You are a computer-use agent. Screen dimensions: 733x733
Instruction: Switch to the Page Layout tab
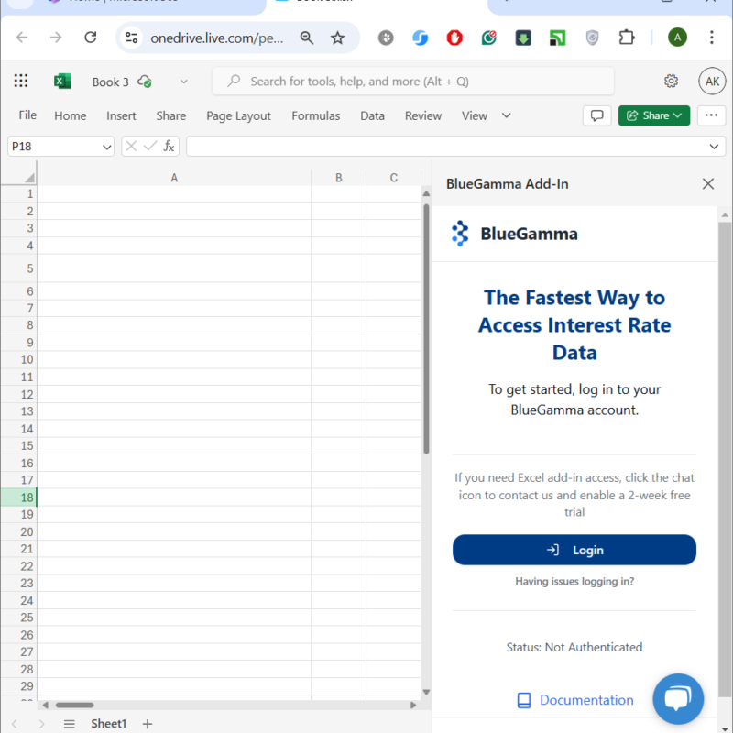pos(238,115)
